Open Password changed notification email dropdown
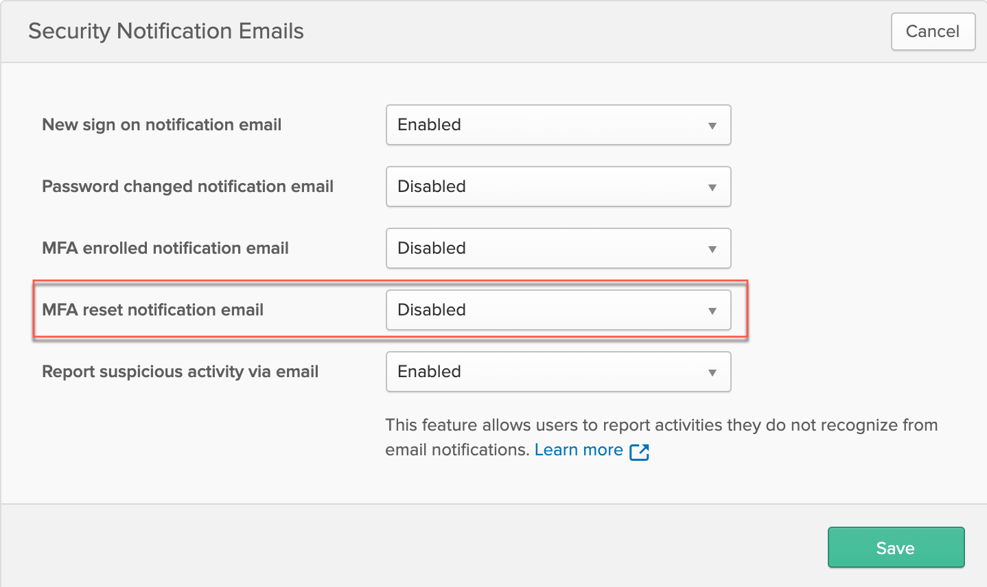The height and width of the screenshot is (587, 987). click(558, 187)
